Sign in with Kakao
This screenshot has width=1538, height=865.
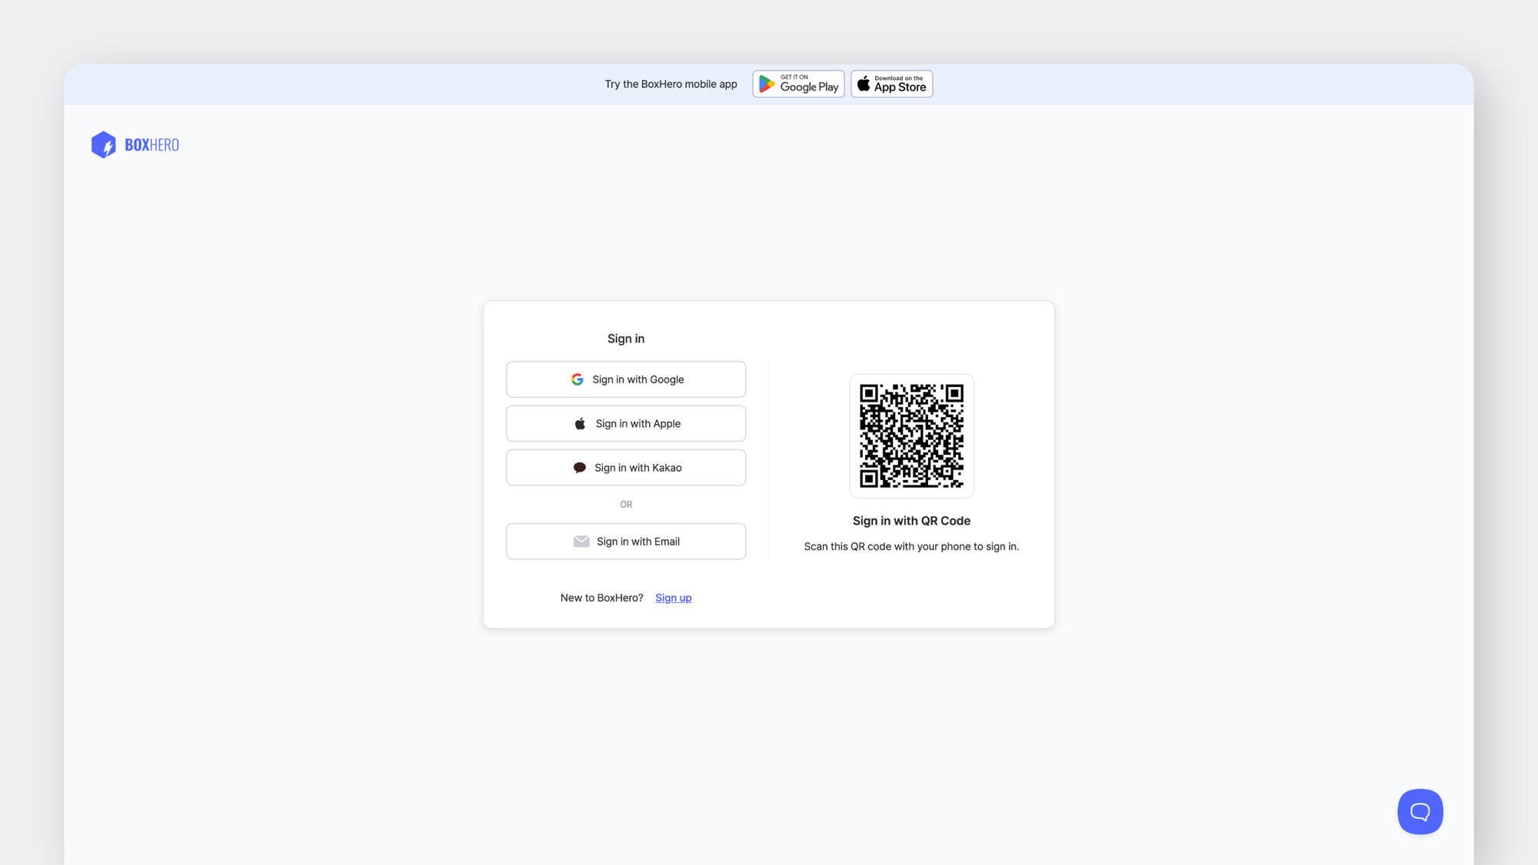[x=626, y=468]
